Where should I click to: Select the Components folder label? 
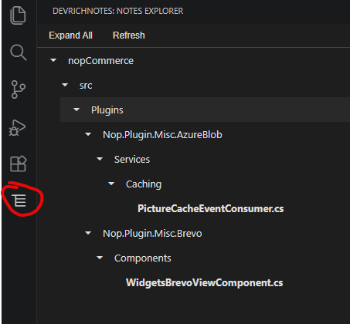click(x=143, y=258)
